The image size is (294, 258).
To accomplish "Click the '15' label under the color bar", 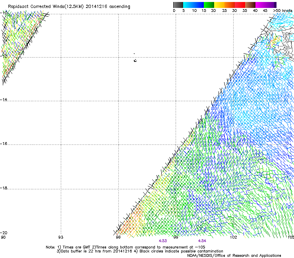I will point(204,11).
